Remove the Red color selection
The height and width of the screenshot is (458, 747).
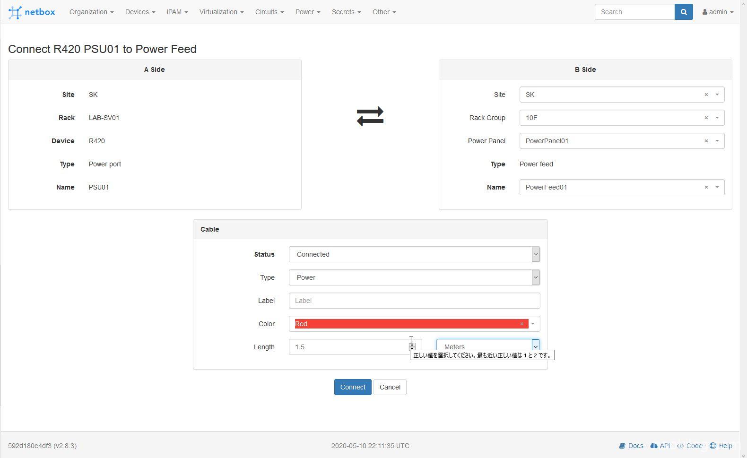point(522,324)
